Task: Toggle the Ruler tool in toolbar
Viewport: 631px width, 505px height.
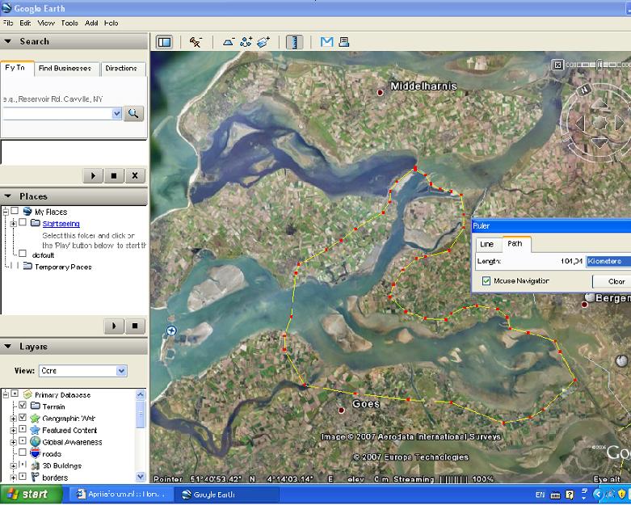Action: click(294, 42)
